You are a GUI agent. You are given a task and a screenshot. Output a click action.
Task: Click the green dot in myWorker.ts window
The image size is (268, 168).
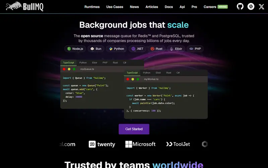138,79
